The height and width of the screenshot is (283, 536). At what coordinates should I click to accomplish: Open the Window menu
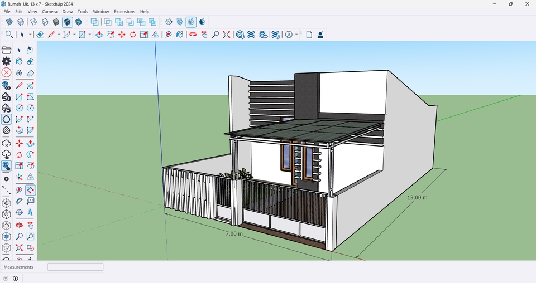(x=101, y=11)
